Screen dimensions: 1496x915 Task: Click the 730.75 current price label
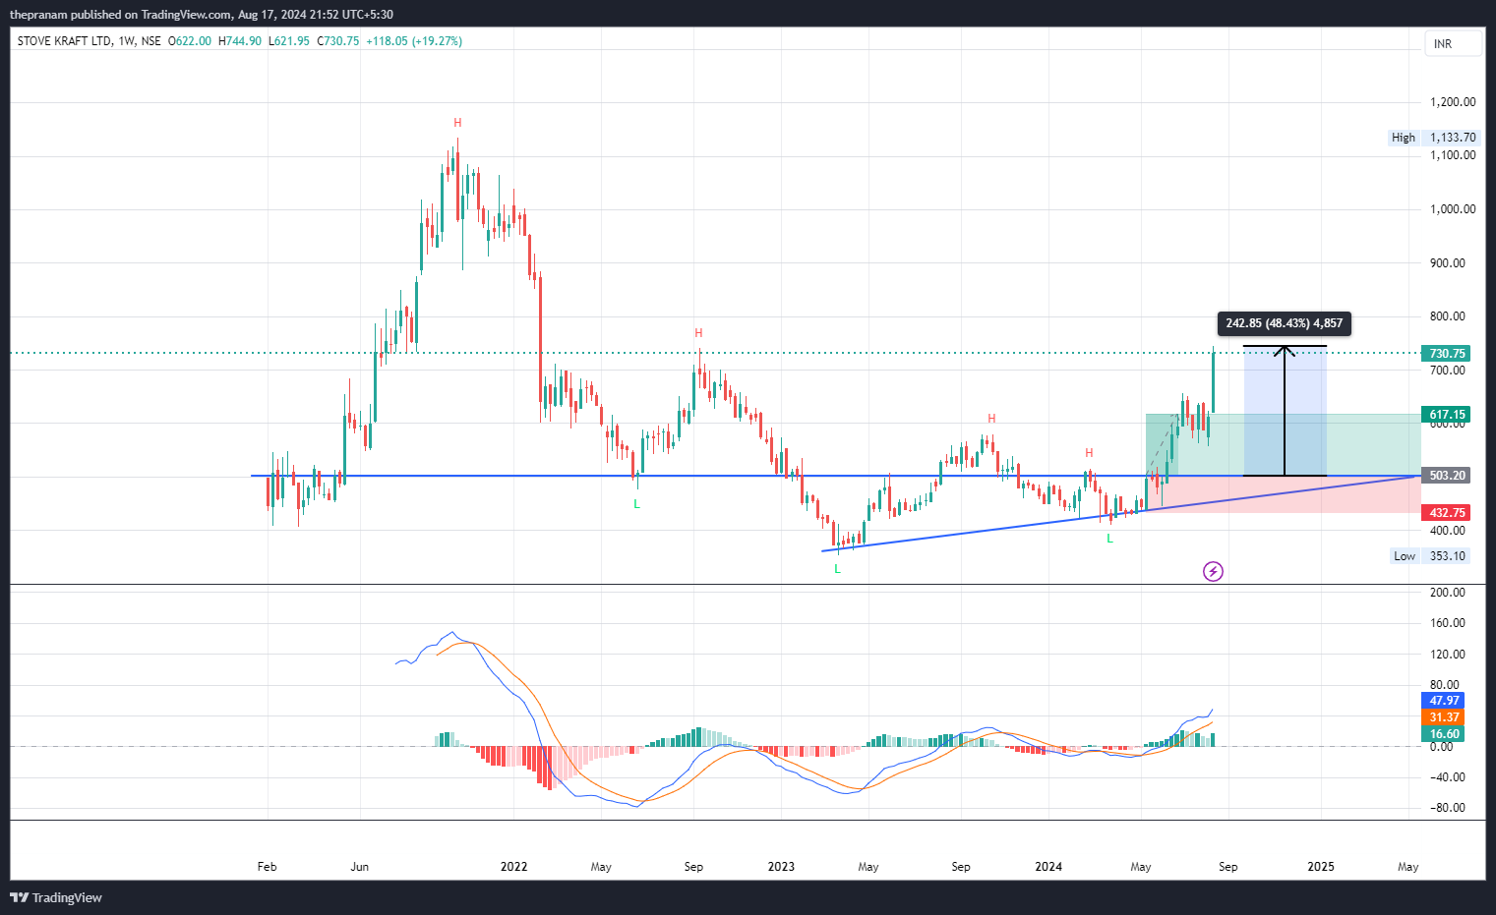(1447, 354)
